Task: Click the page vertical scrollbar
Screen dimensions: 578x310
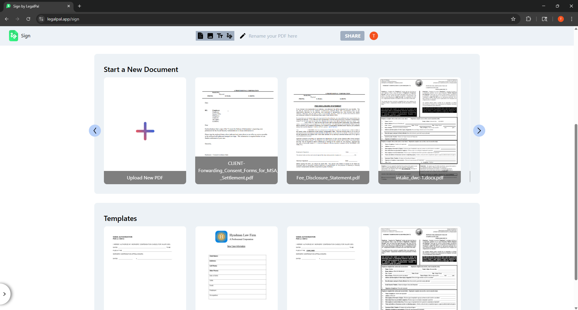Action: [x=576, y=202]
